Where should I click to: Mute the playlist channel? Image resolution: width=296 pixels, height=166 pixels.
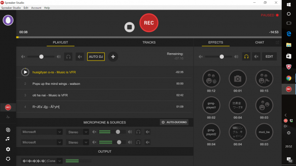point(80,56)
